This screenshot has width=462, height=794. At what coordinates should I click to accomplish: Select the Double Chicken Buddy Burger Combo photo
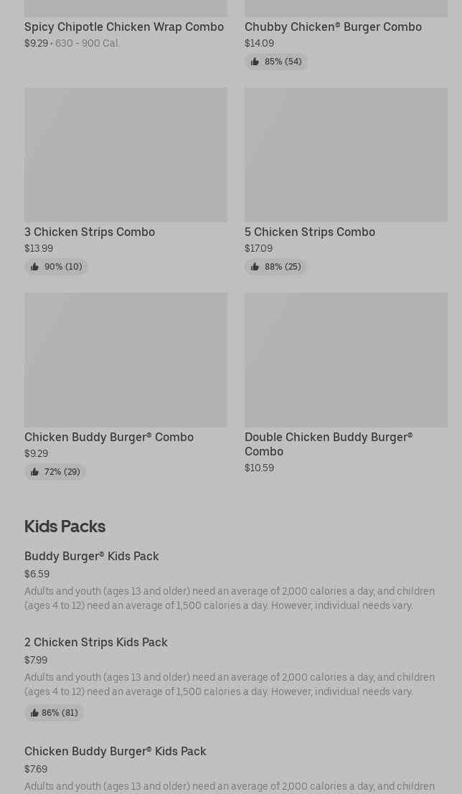point(346,359)
